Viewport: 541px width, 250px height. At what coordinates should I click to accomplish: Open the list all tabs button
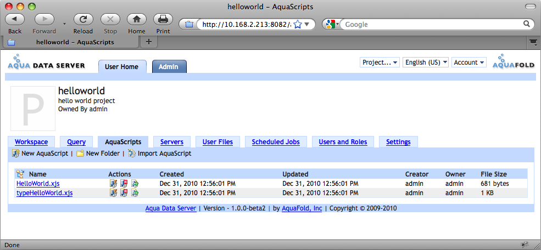pos(533,42)
